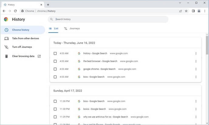This screenshot has width=209, height=125.
Task: Bookmark this page with star icon
Action: tap(186, 11)
